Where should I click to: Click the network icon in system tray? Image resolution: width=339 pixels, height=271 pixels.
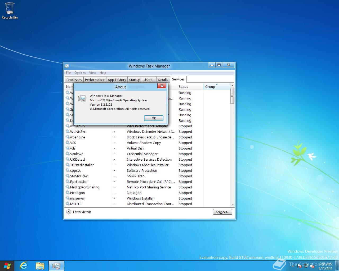coord(306,266)
